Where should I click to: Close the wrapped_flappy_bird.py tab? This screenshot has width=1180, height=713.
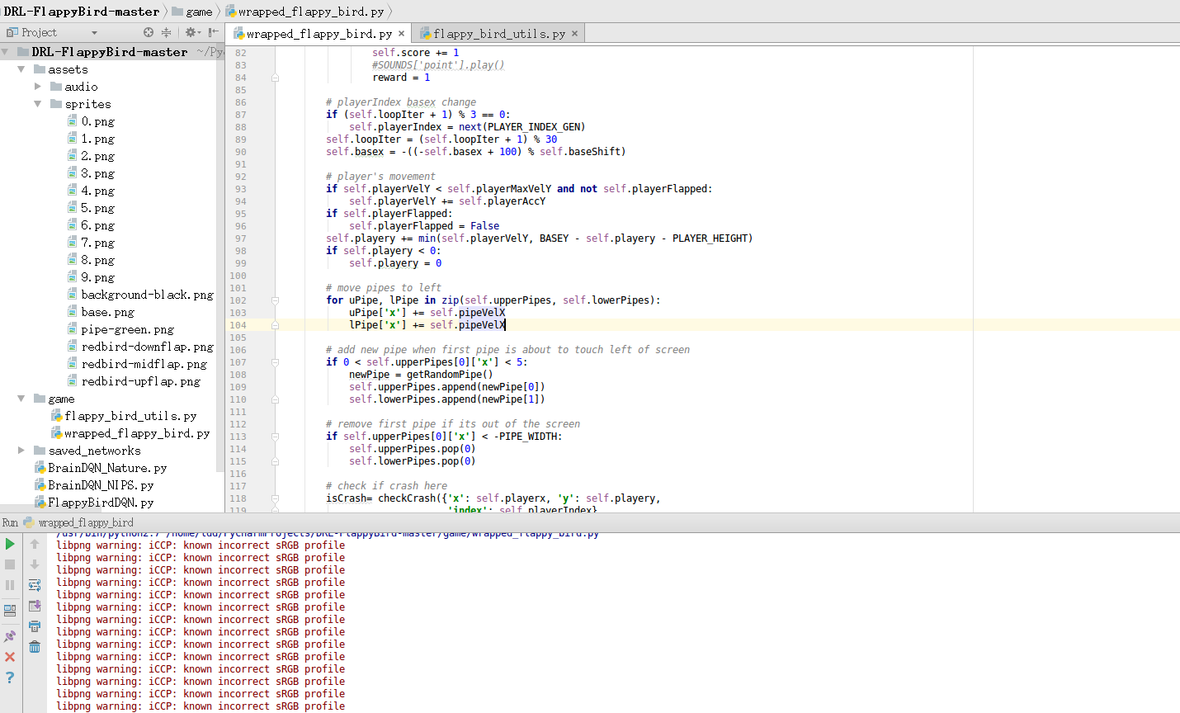402,34
